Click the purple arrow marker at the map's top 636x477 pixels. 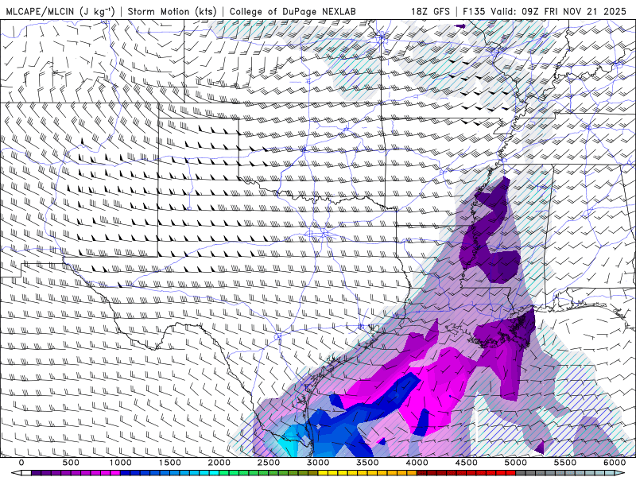[x=460, y=26]
